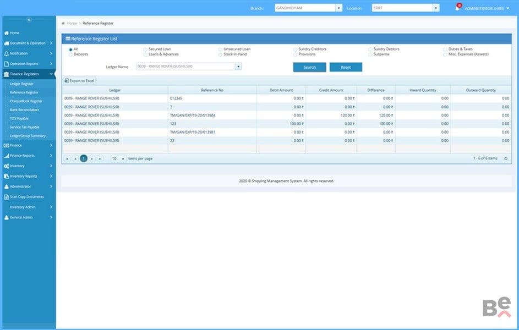This screenshot has height=330, width=519.
Task: Expand the Administrator Shree user menu
Action: 487,8
